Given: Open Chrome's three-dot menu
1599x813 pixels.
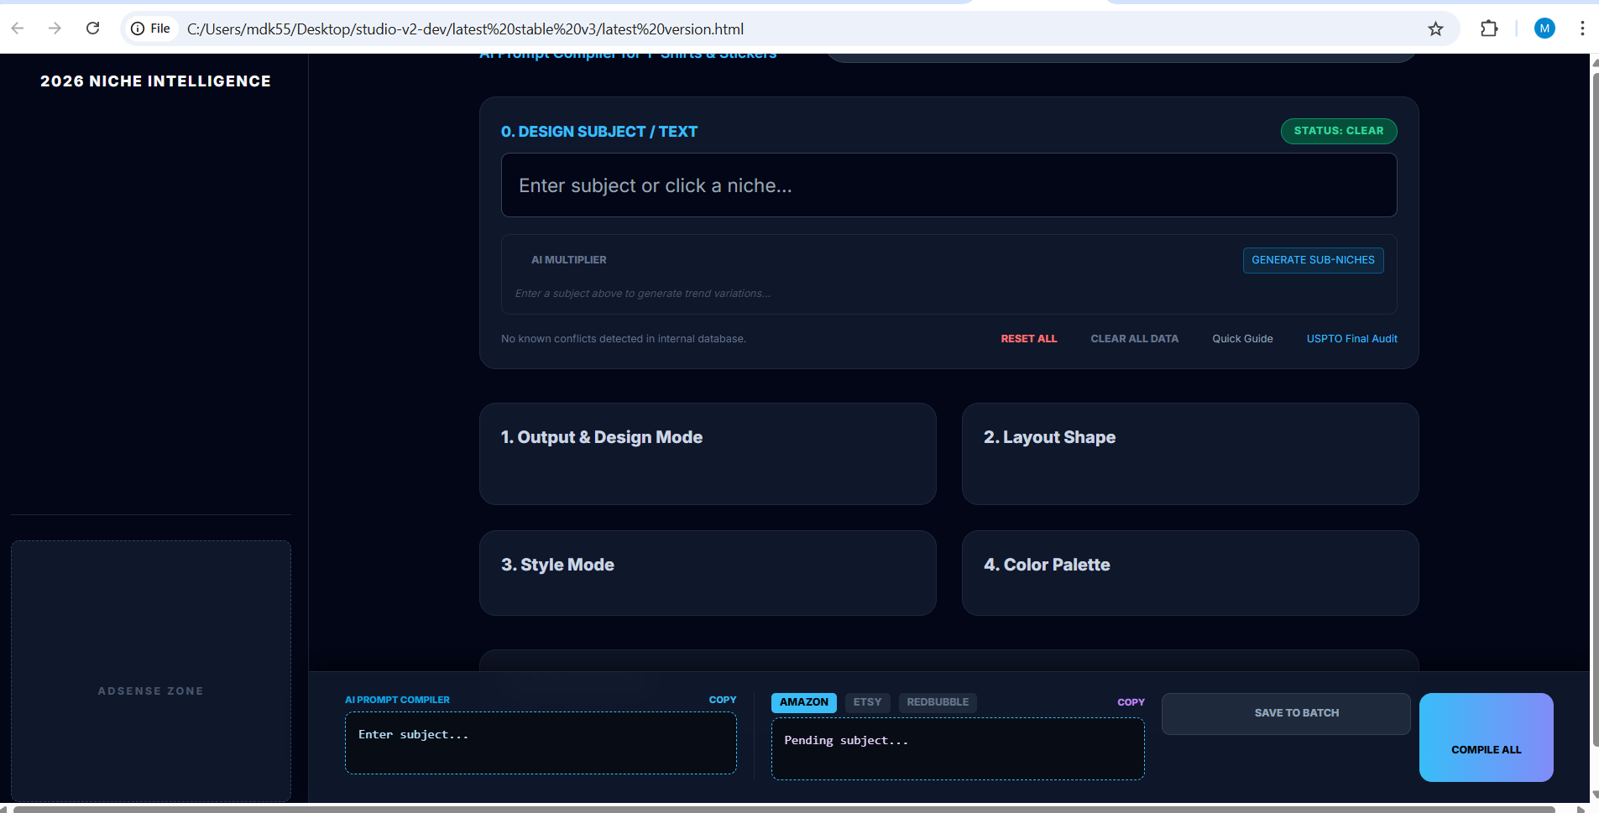Looking at the screenshot, I should tap(1583, 29).
